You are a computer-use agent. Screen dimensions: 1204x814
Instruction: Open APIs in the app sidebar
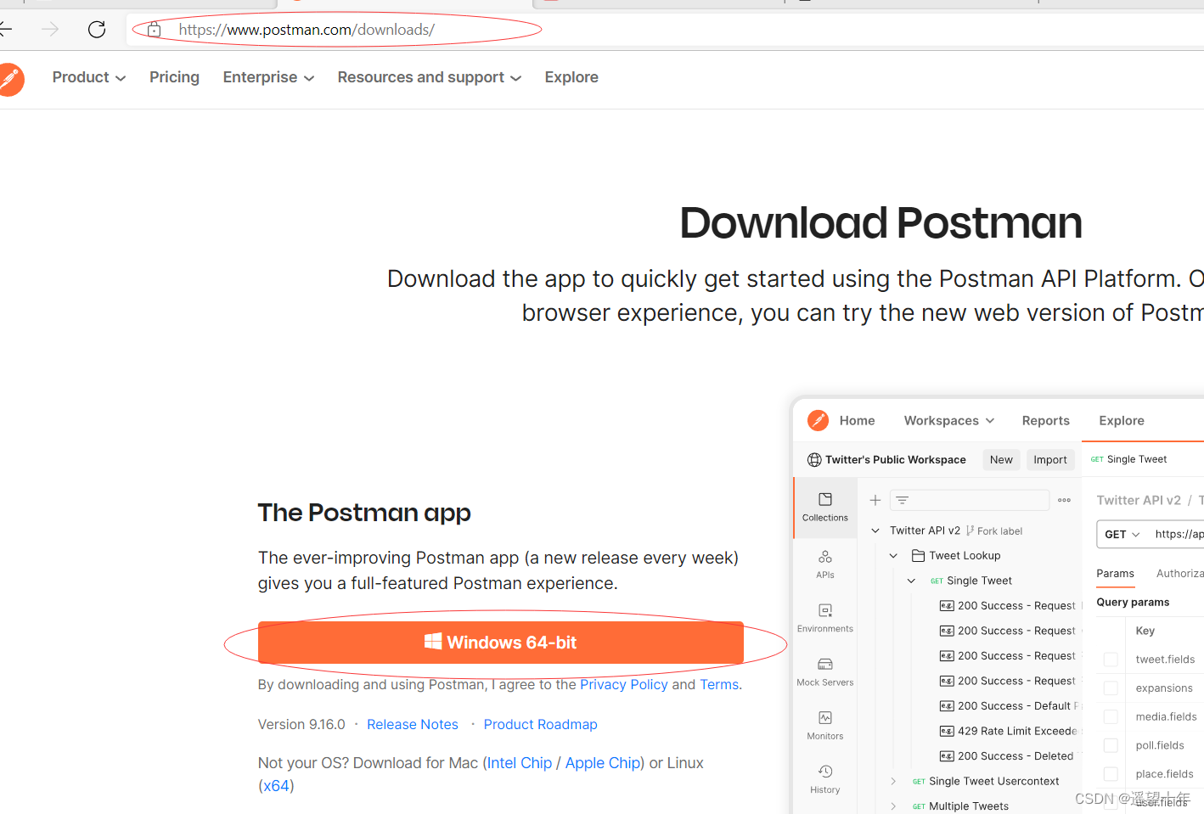[x=825, y=564]
